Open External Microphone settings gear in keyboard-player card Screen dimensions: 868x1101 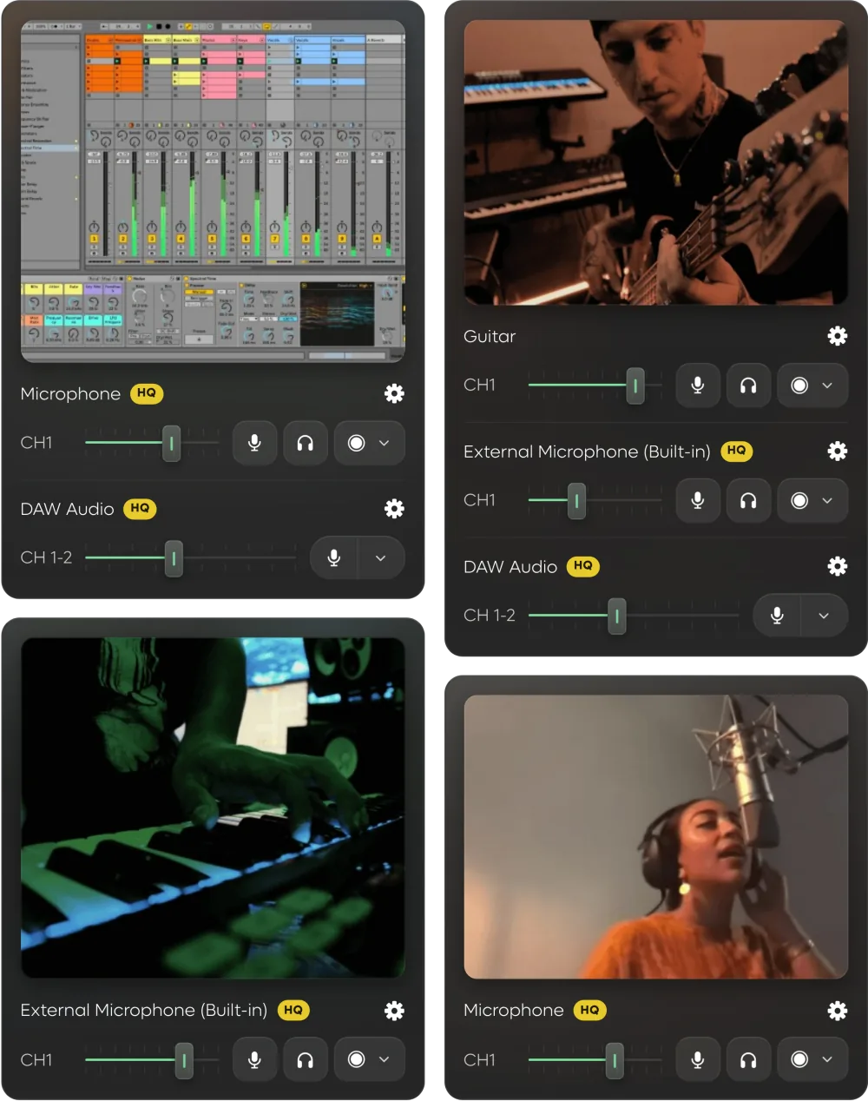(394, 1010)
